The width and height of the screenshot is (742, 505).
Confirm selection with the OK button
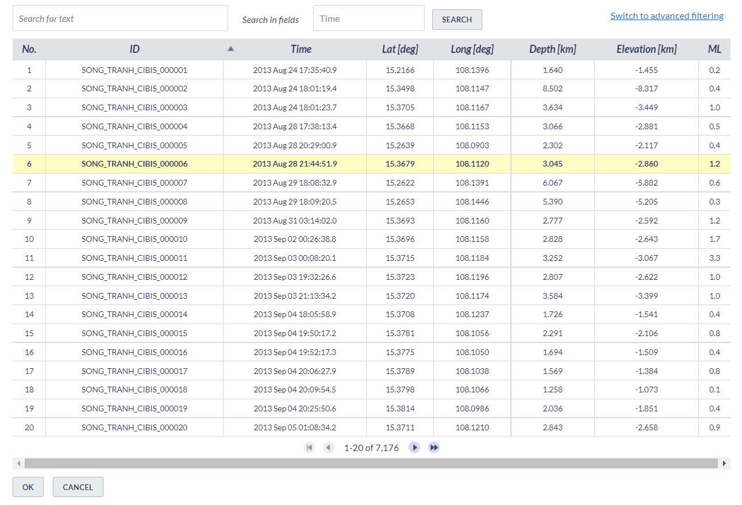point(28,487)
